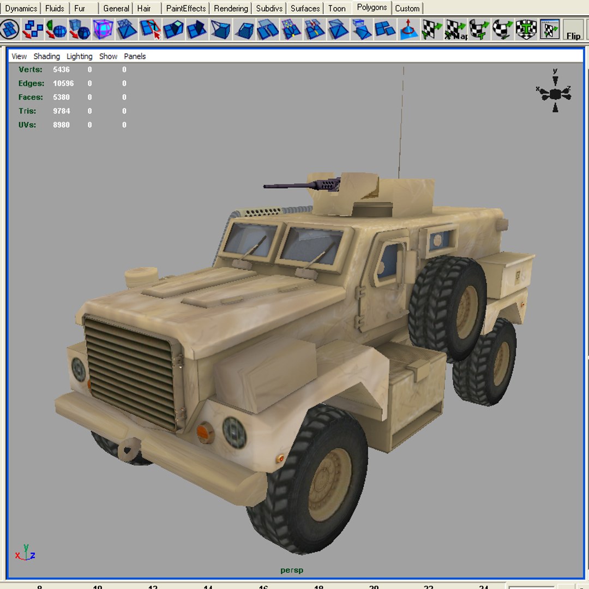Click the Automatic Mapping checker box icon

[x=526, y=29]
